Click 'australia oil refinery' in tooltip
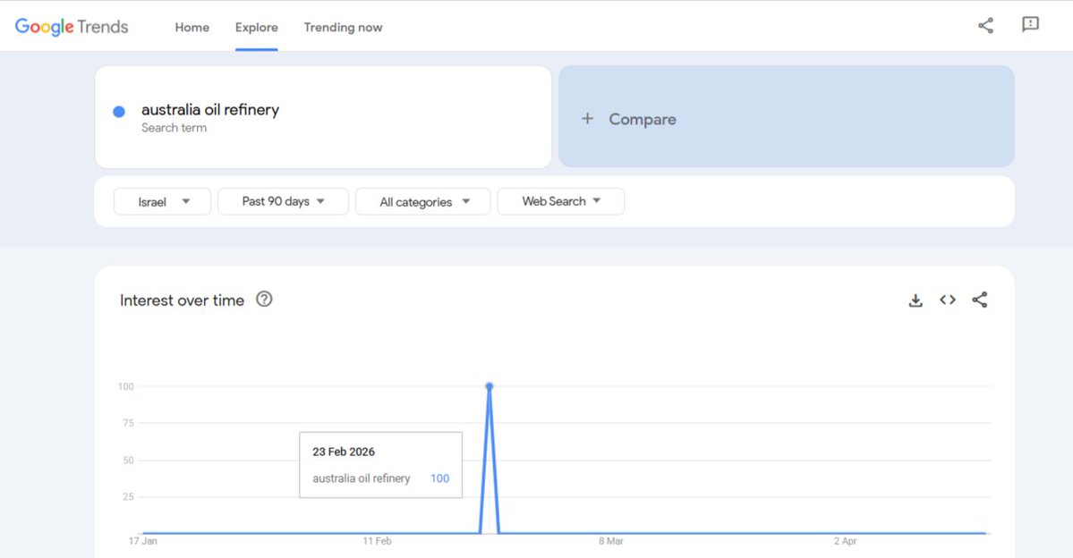 coord(362,478)
